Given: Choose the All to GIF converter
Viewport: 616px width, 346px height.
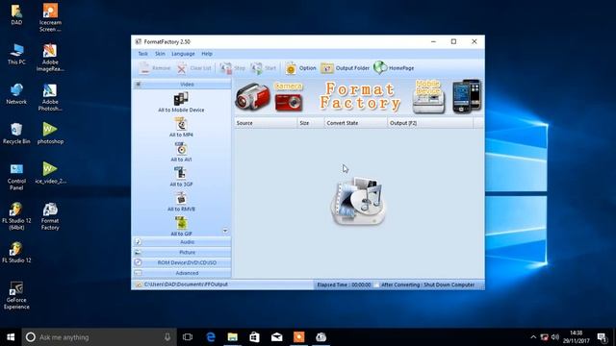Looking at the screenshot, I should click(181, 227).
